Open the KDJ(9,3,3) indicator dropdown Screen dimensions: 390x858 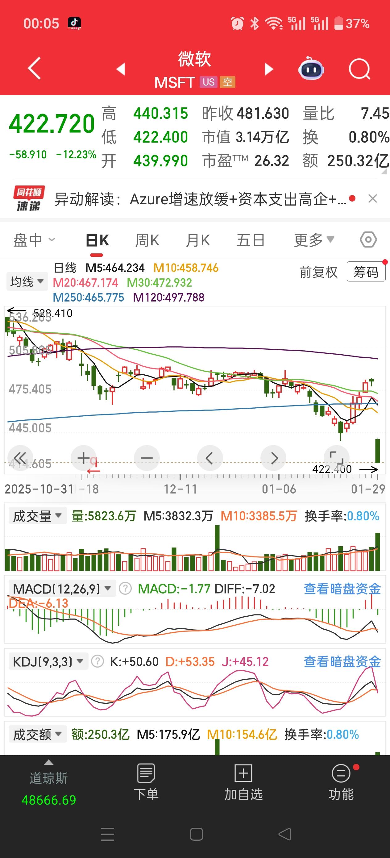(48, 661)
